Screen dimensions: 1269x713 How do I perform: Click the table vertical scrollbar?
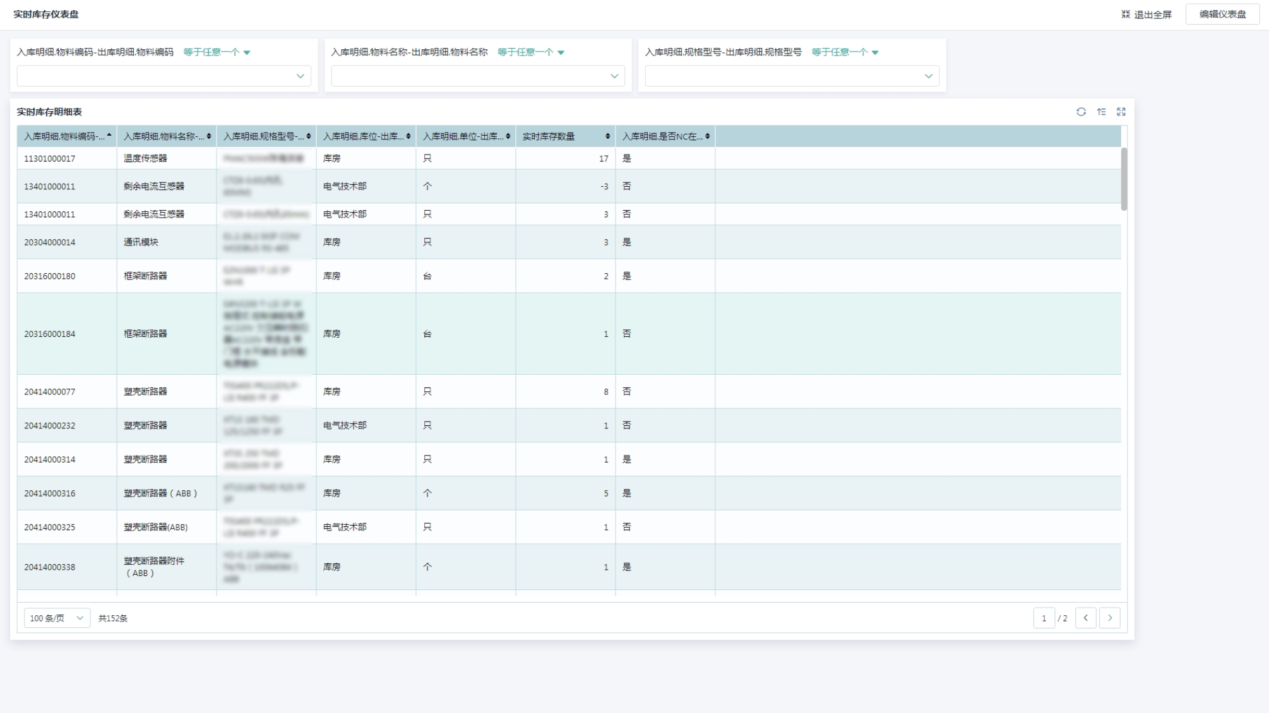point(1124,179)
